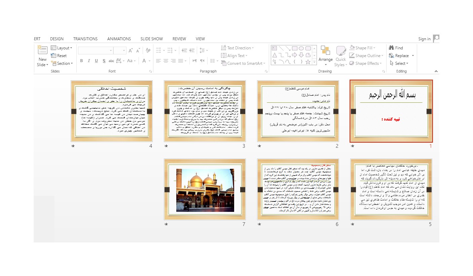Select slide 1 title thumbnail
The width and height of the screenshot is (473, 276).
tap(391, 111)
